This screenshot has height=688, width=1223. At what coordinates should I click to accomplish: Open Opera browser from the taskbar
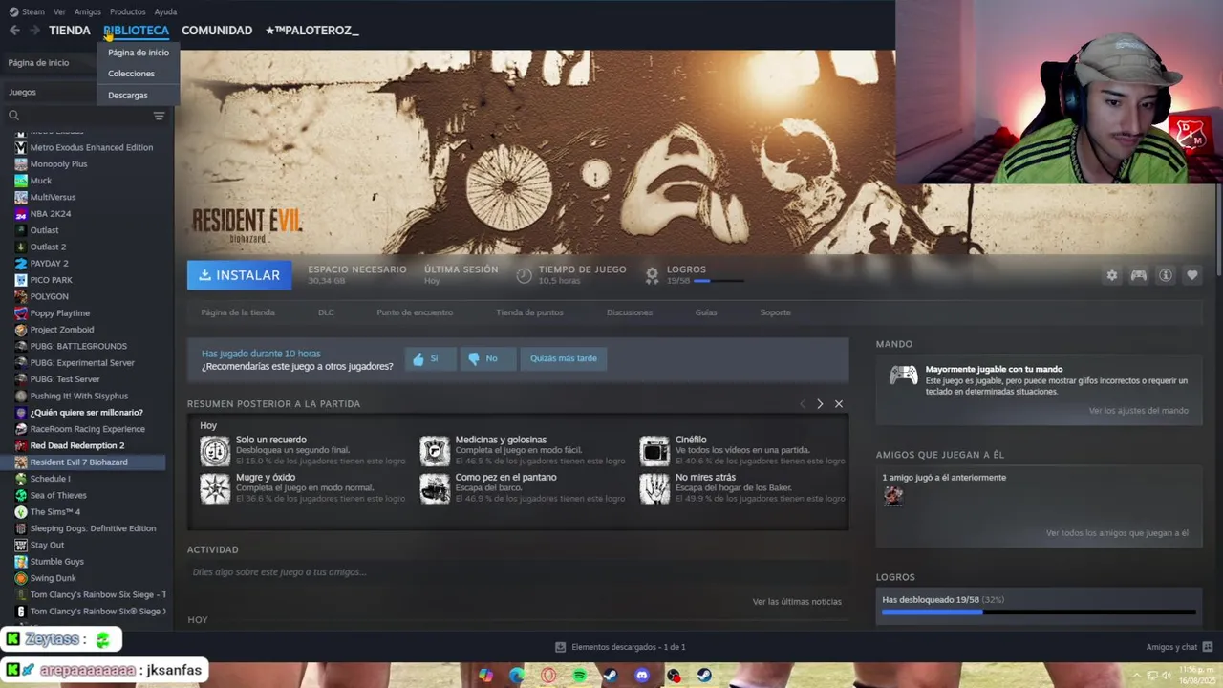[x=548, y=676]
